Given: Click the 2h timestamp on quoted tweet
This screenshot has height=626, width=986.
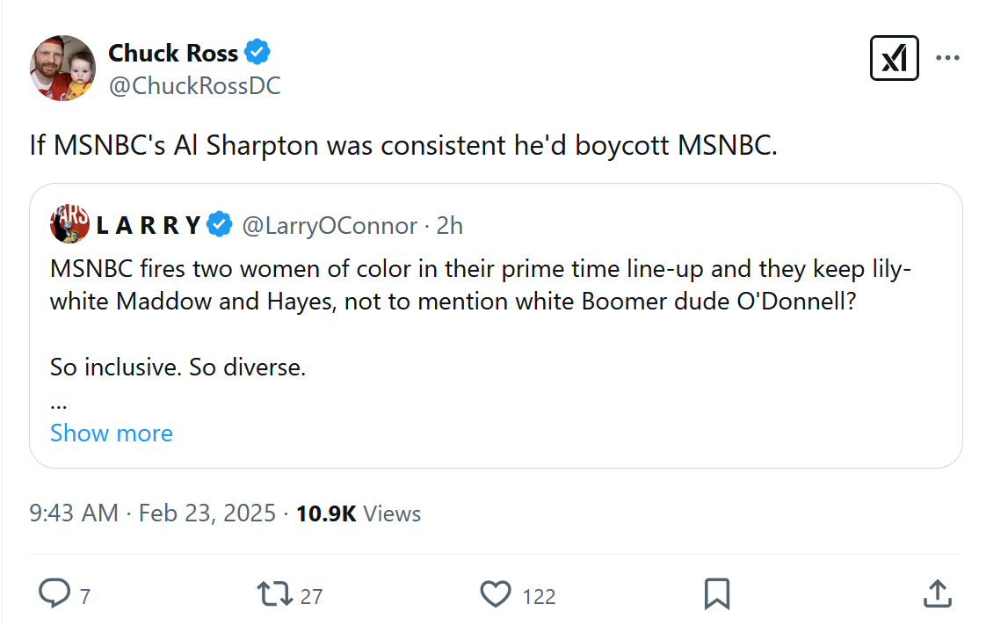Looking at the screenshot, I should 449,225.
